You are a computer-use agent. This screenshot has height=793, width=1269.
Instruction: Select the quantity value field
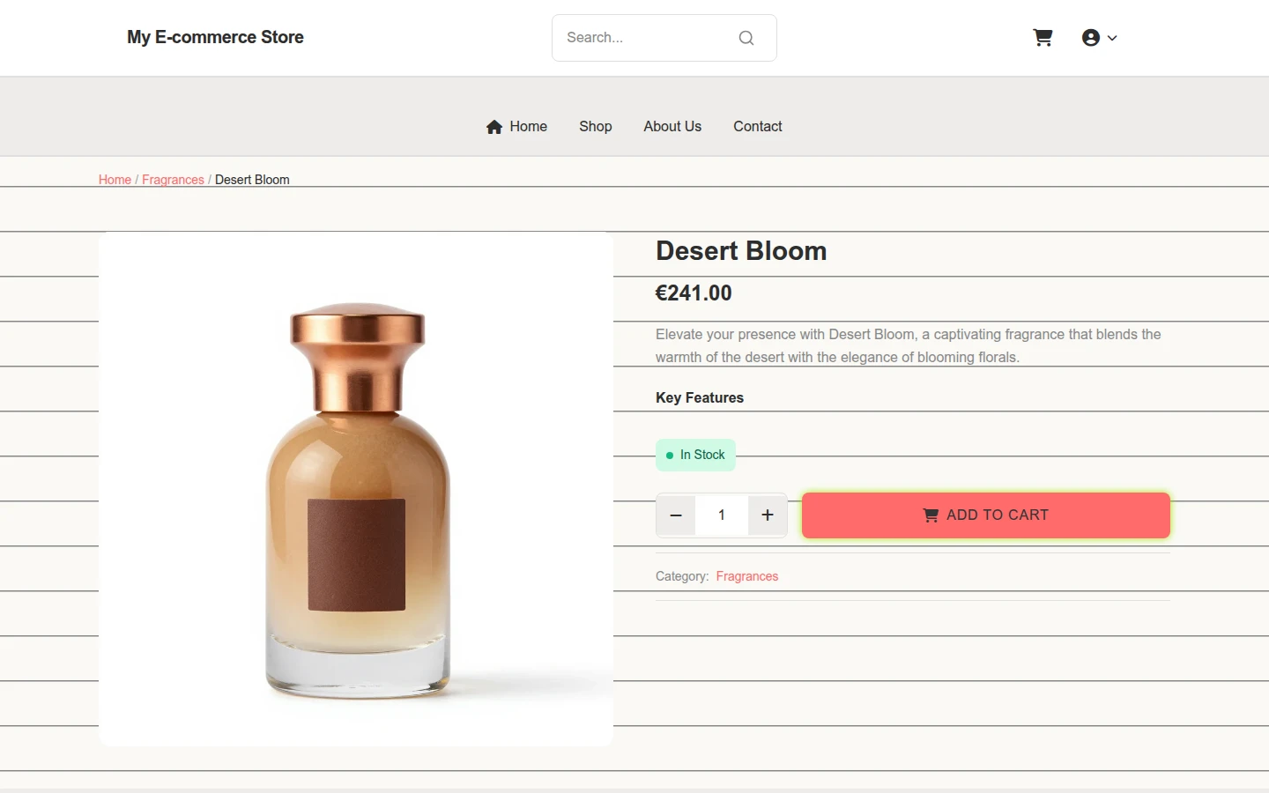[x=722, y=515]
